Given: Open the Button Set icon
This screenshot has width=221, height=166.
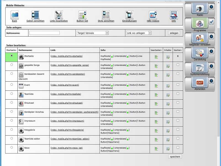Looking at the screenshot, I should 82,15.
